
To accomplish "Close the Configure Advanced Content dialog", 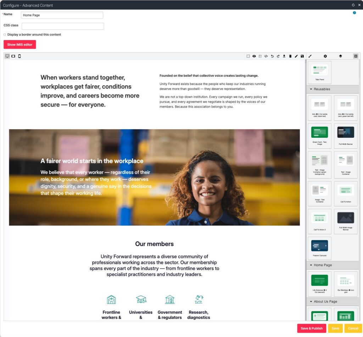I will (359, 5).
